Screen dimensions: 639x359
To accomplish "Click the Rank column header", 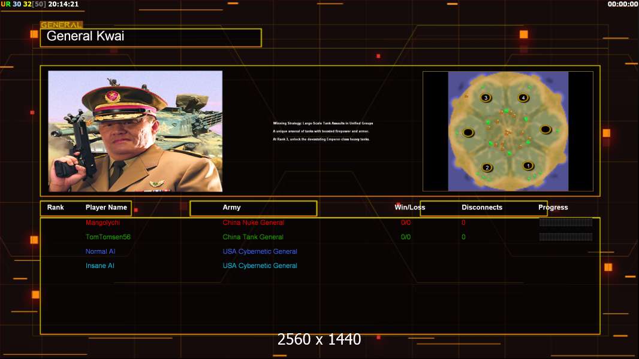I will coord(56,208).
